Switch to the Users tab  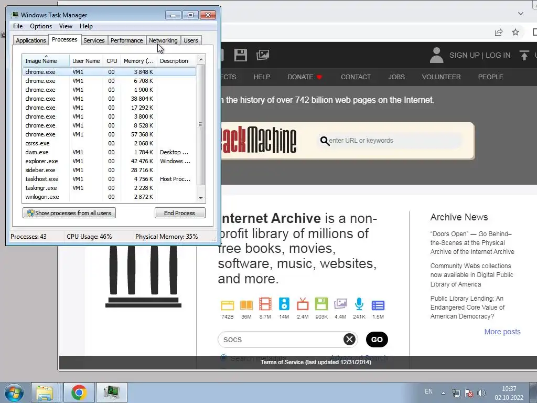coord(191,40)
